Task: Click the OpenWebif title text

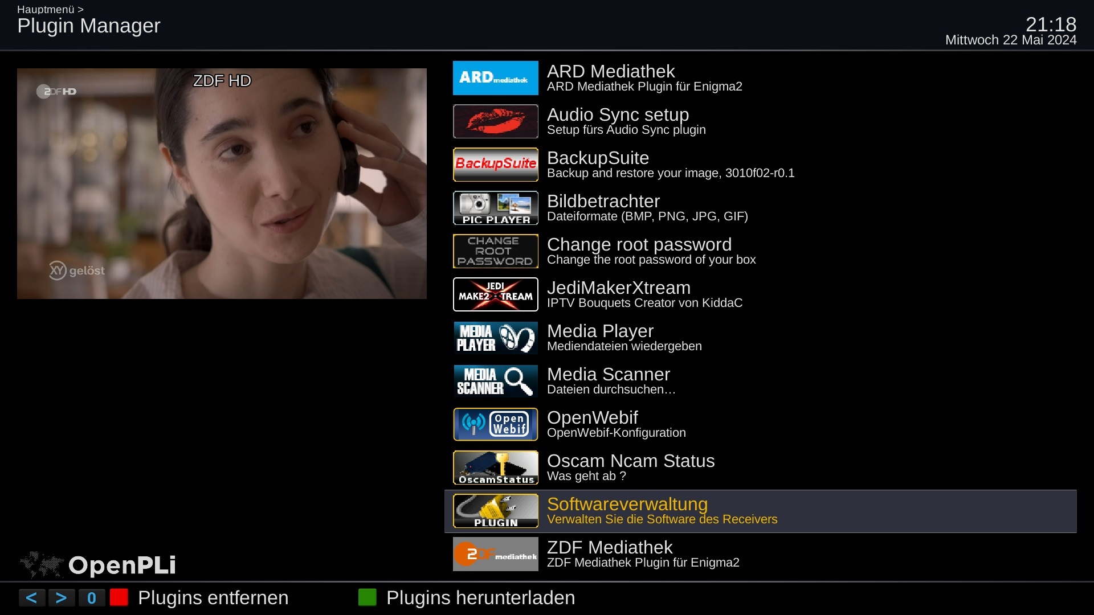Action: 593,417
